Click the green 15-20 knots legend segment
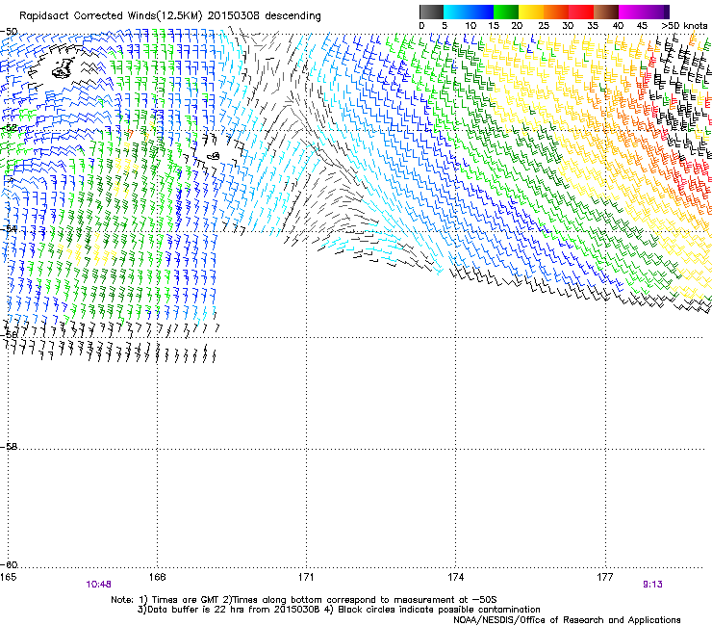This screenshot has width=712, height=626. [506, 12]
